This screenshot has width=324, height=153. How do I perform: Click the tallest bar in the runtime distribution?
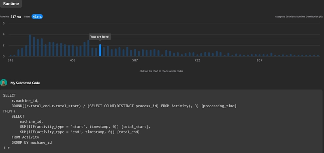pyautogui.click(x=30, y=45)
